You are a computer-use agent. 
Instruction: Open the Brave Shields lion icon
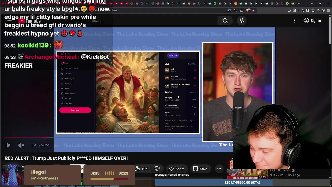point(248,10)
